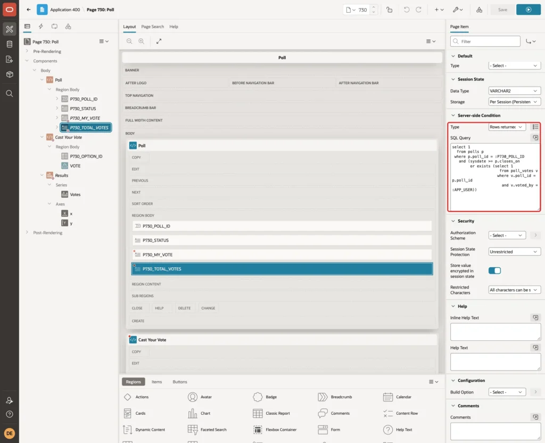This screenshot has width=545, height=443.
Task: Select Classic Report region in gallery
Action: click(271, 413)
